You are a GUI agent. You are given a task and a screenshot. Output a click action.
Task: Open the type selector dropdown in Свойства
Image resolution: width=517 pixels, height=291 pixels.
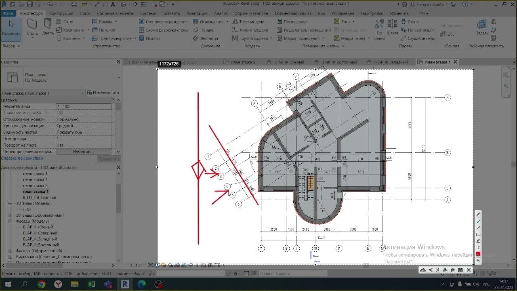(x=119, y=77)
